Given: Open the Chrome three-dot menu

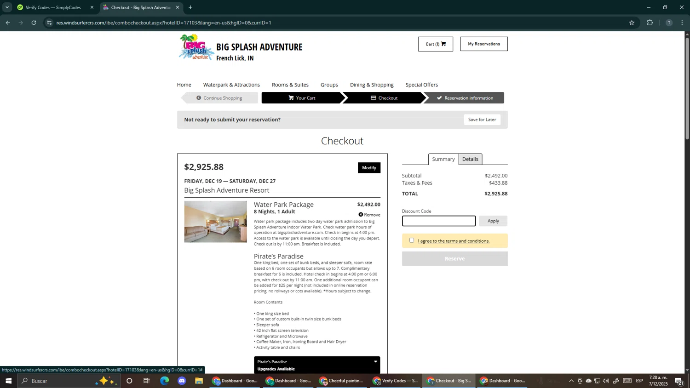Looking at the screenshot, I should click(682, 23).
